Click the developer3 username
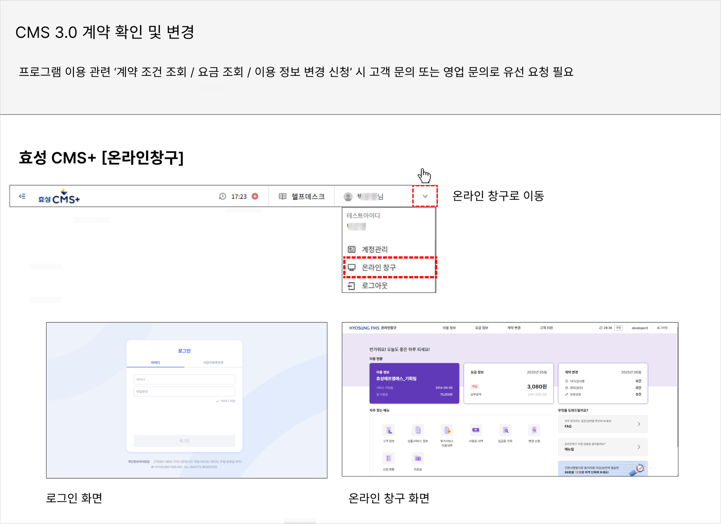The height and width of the screenshot is (524, 721). (640, 328)
